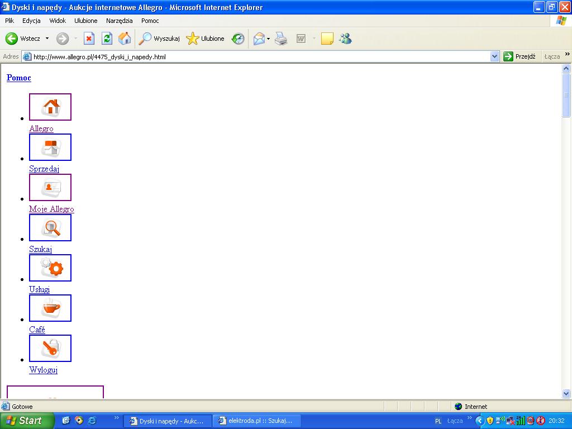Click the security shield tray icon

pos(490,421)
